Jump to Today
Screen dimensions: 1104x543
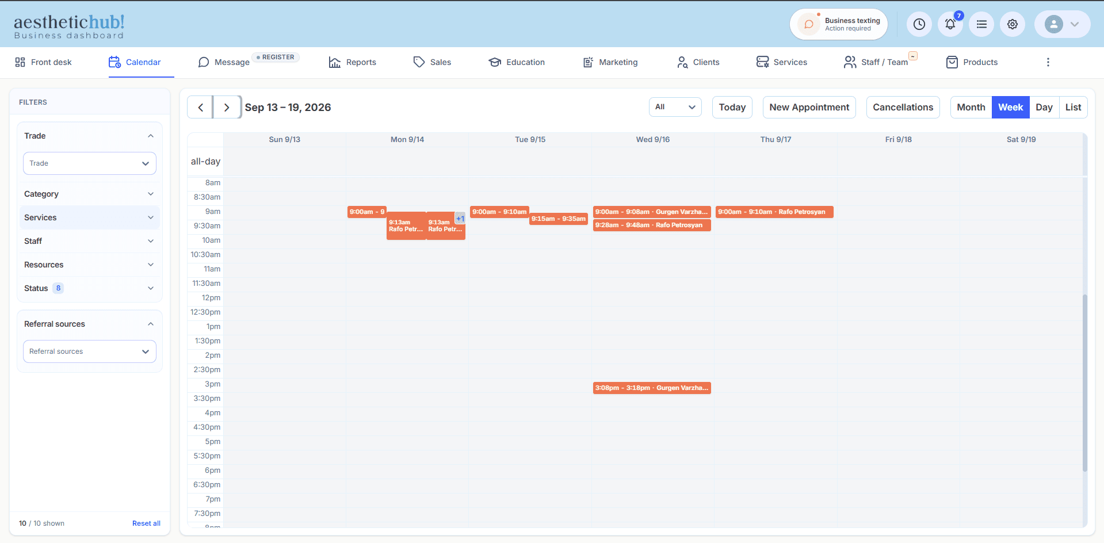732,108
